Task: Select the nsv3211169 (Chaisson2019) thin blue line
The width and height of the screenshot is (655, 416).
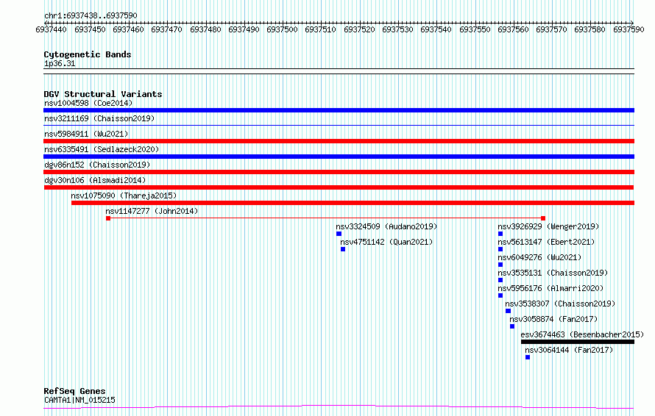Action: tap(339, 125)
